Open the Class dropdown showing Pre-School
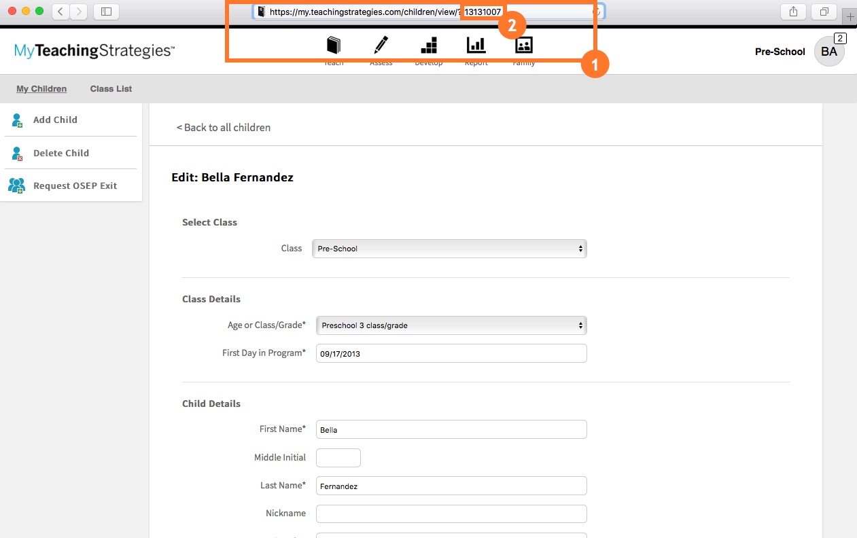Viewport: 857px width, 538px height. pyautogui.click(x=449, y=249)
